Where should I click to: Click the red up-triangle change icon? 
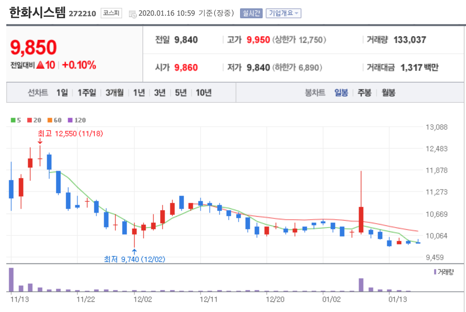click(x=40, y=65)
